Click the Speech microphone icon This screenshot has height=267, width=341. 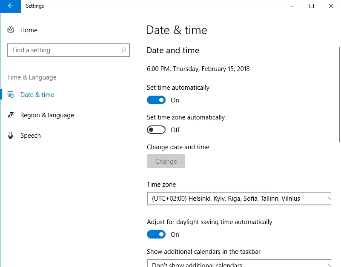pos(11,136)
